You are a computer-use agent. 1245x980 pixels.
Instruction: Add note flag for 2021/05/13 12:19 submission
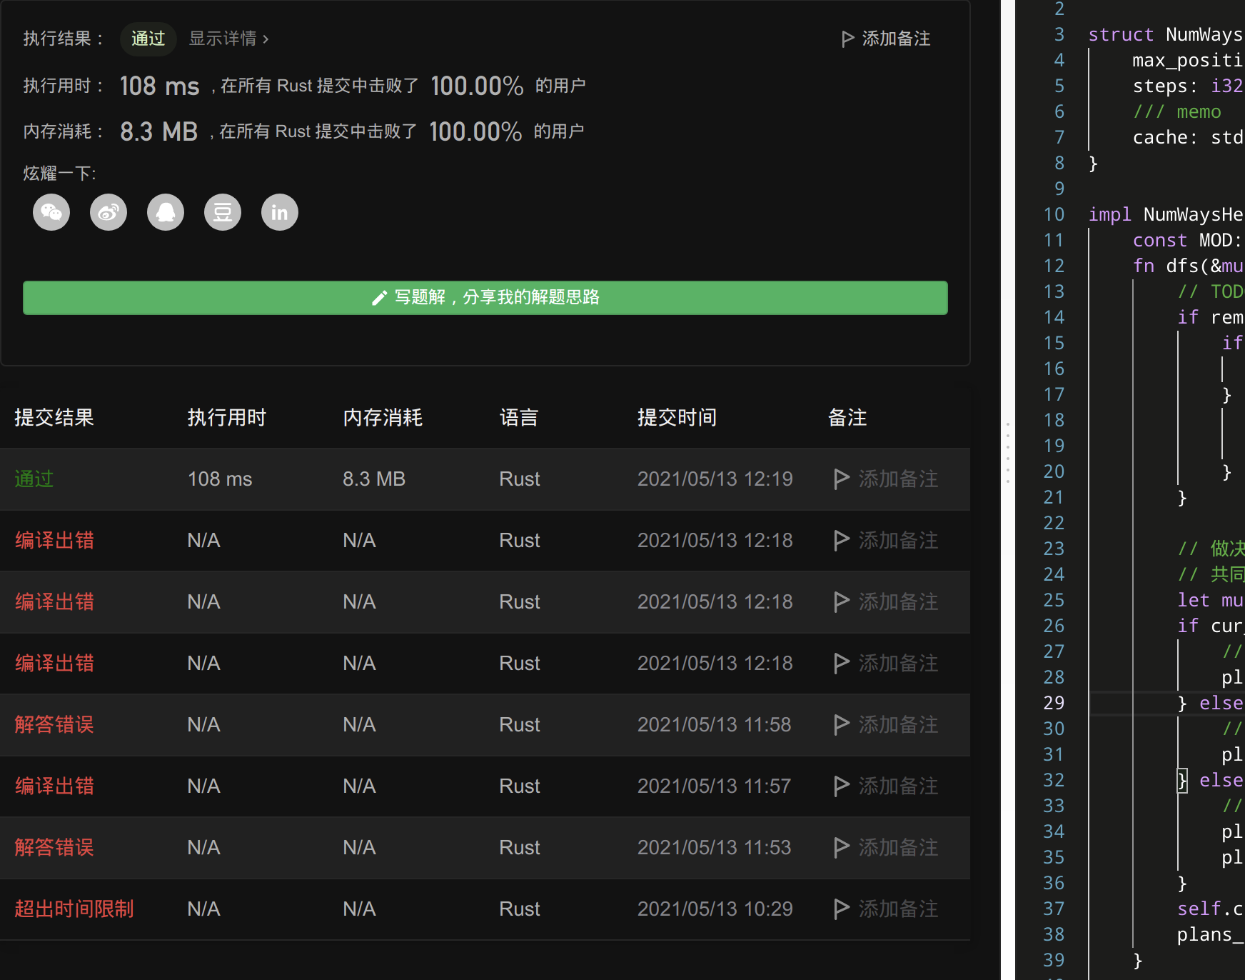886,479
